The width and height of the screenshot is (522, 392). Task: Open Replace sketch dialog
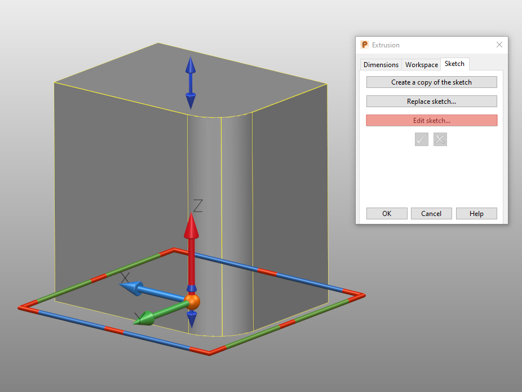[x=431, y=101]
